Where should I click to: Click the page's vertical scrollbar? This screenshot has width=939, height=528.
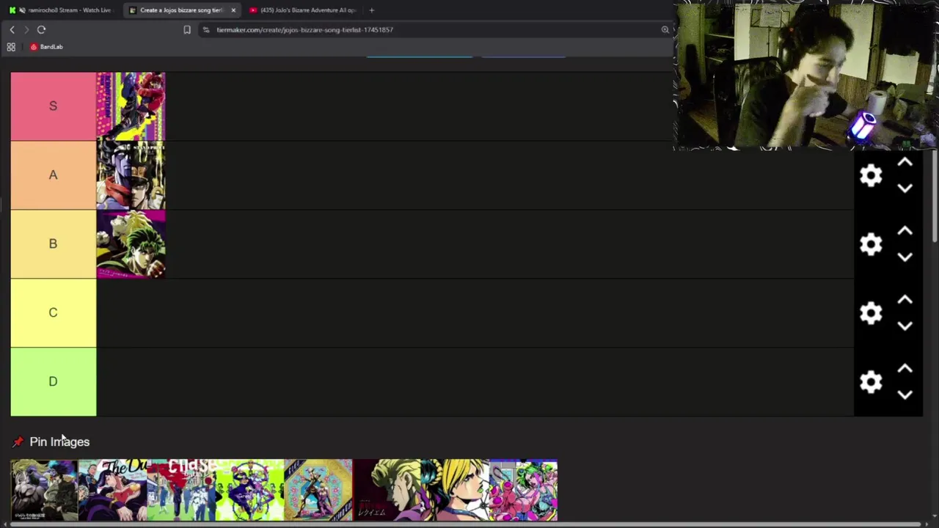coord(935,196)
